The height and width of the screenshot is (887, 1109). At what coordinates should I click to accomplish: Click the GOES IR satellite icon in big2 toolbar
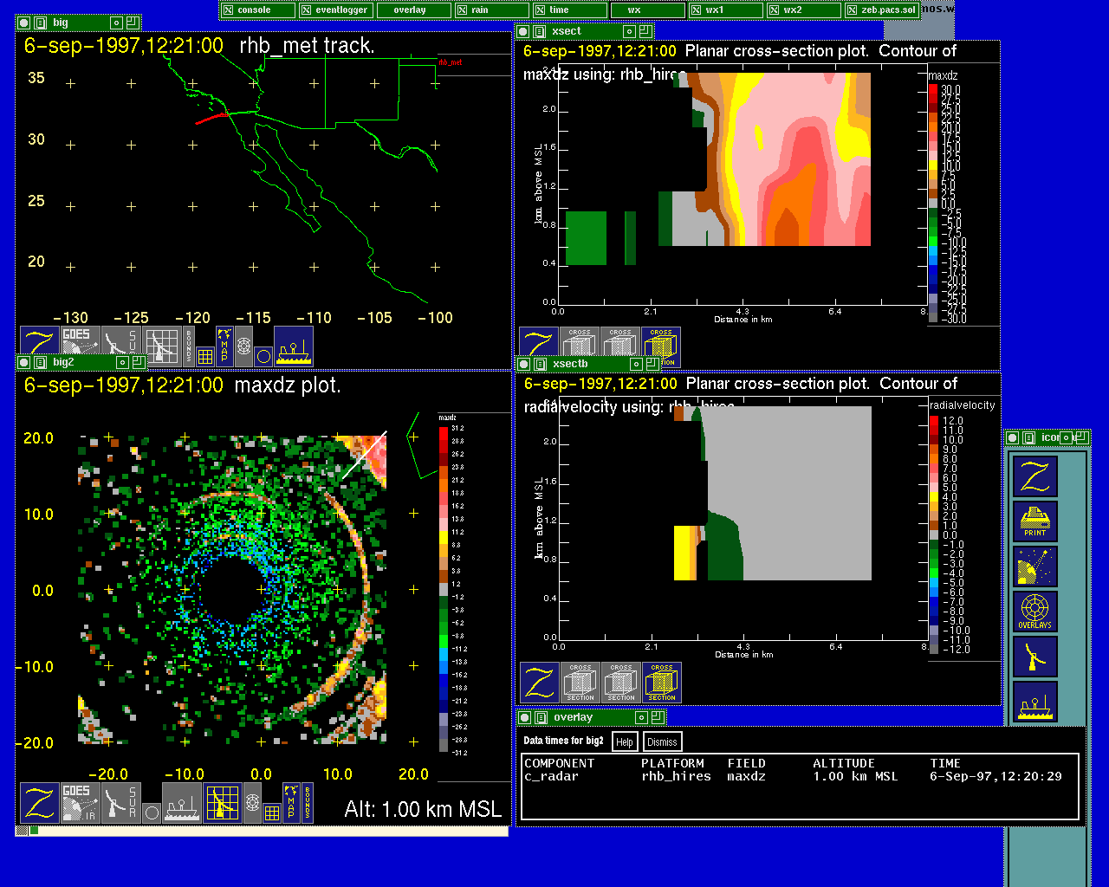(79, 803)
